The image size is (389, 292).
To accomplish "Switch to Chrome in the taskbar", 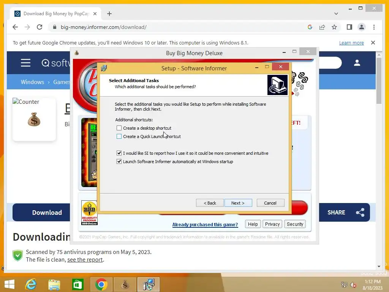I will point(101,284).
